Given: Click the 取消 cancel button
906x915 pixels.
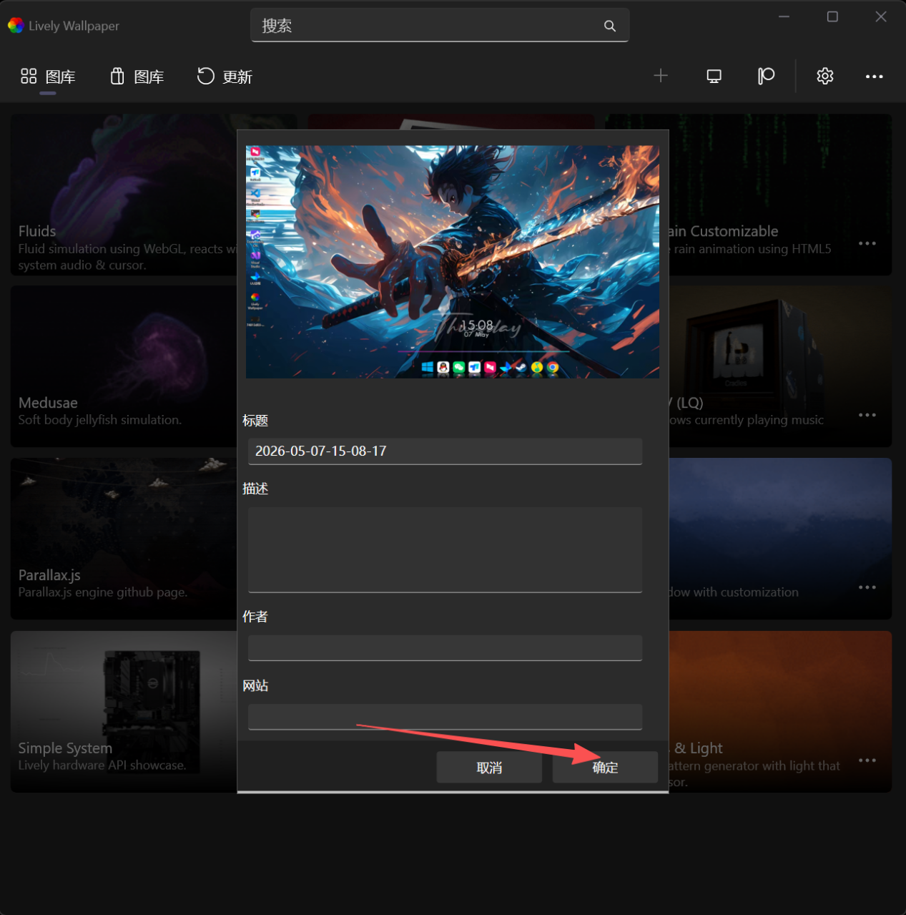Looking at the screenshot, I should click(489, 768).
